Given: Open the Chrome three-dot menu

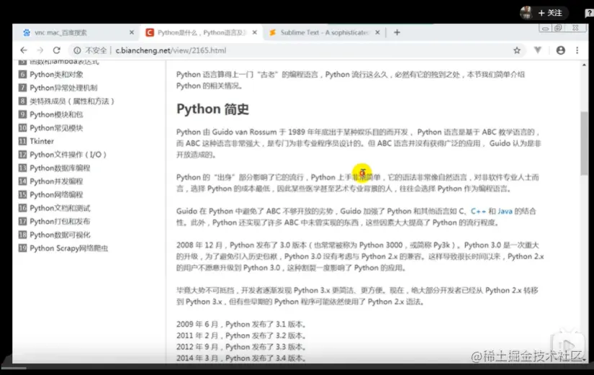Looking at the screenshot, I should tap(577, 50).
